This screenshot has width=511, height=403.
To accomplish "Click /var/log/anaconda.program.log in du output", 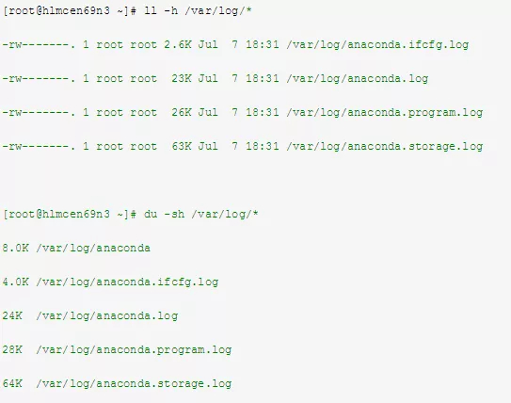I will tap(134, 350).
